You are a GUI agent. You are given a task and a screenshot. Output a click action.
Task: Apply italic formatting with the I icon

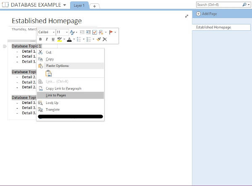[47, 39]
